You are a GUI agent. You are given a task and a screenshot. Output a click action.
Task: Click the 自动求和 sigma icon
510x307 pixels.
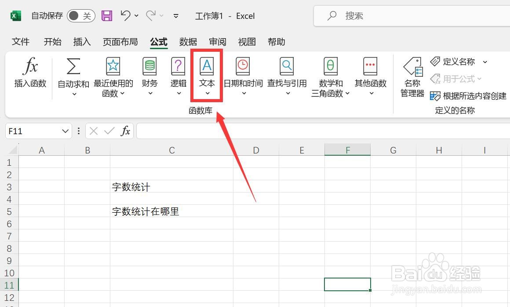73,66
